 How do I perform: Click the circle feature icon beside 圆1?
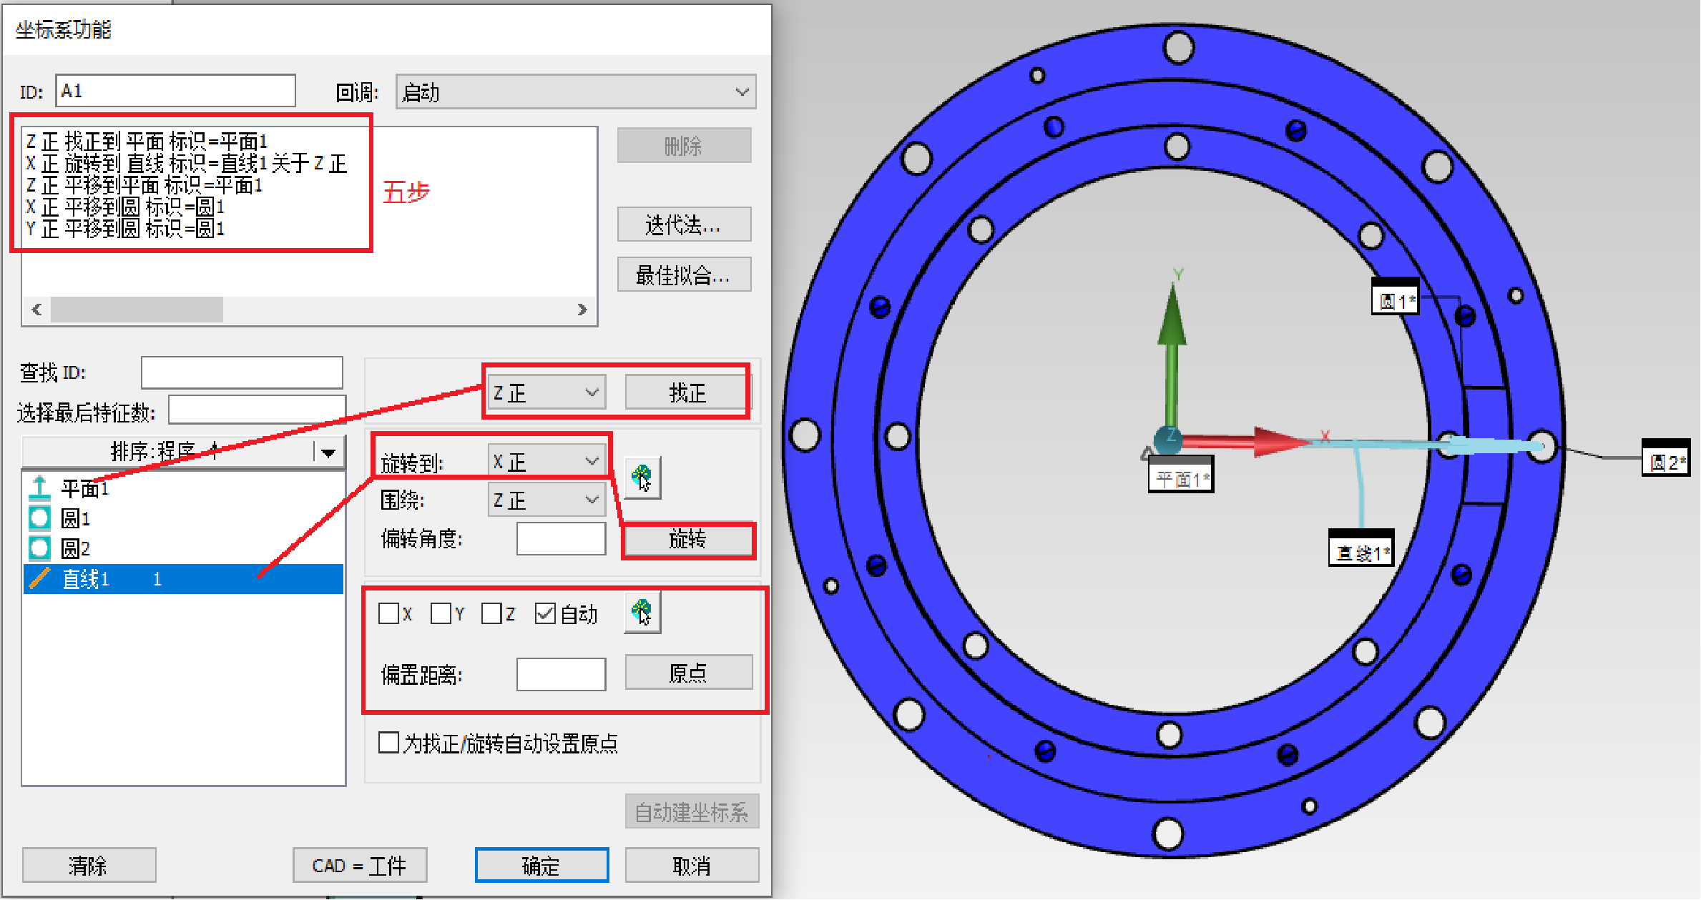coord(41,518)
